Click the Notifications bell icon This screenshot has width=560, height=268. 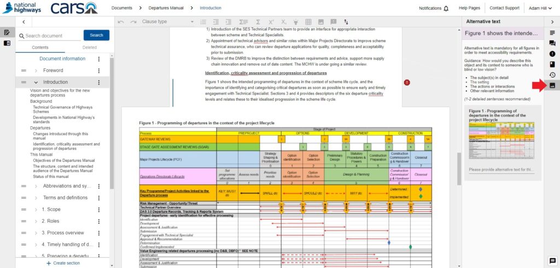coord(446,8)
